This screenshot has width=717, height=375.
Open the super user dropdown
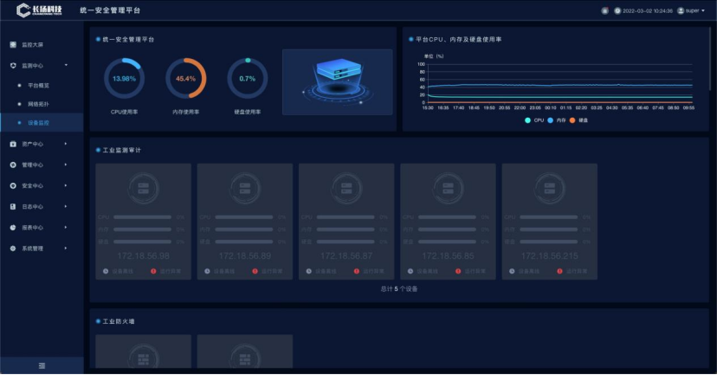(692, 10)
